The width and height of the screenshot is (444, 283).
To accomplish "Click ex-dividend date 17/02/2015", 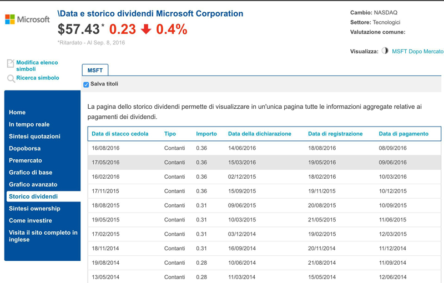I will pyautogui.click(x=105, y=234).
